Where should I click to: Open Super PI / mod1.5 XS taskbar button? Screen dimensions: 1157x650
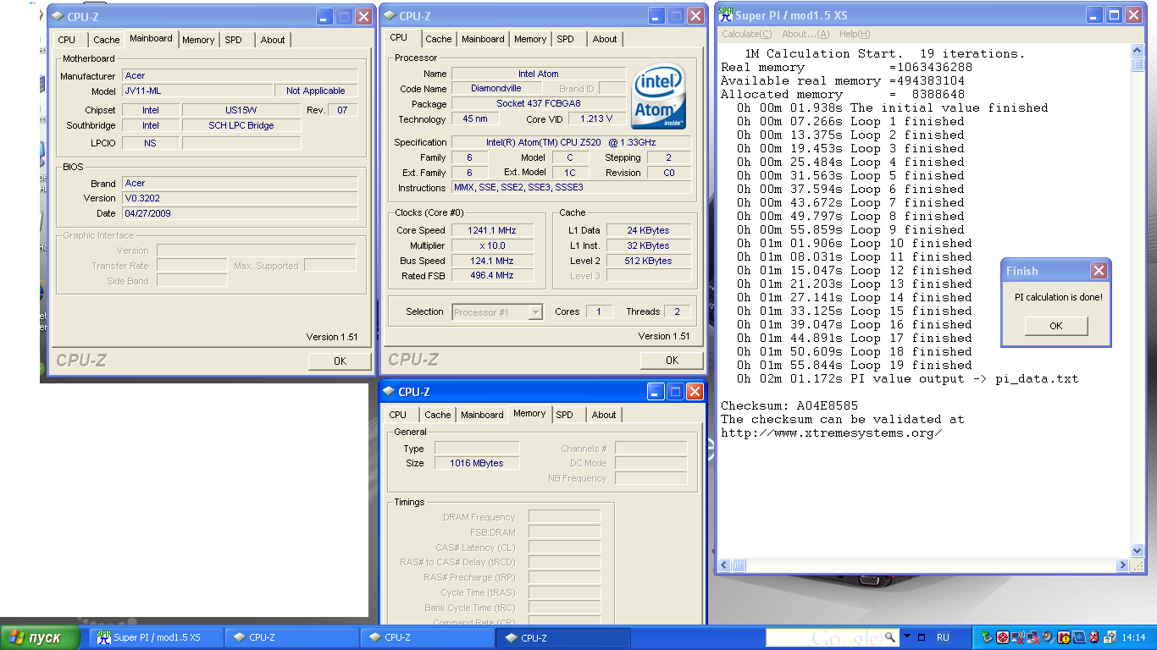coord(154,637)
